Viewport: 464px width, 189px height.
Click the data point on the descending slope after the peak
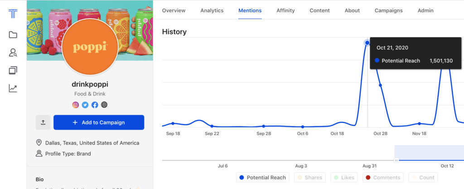pyautogui.click(x=380, y=85)
